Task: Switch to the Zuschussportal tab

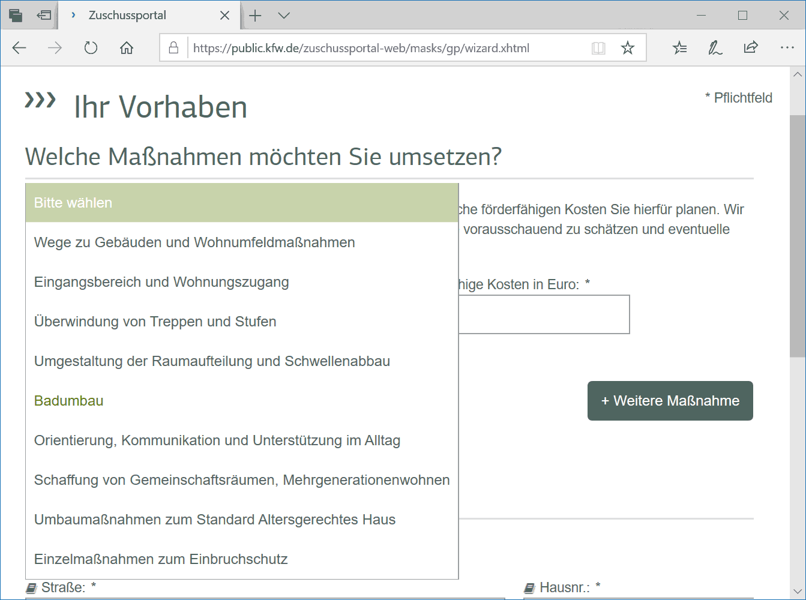Action: tap(127, 16)
